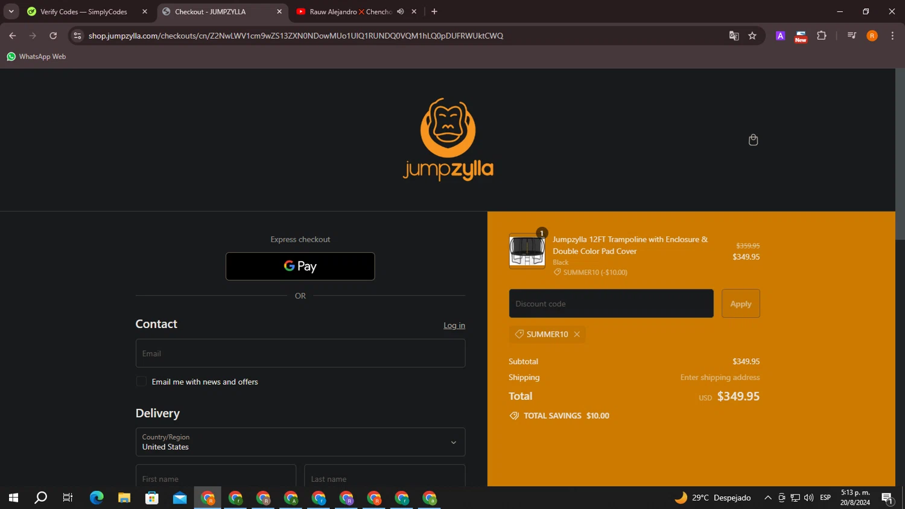Click the Apply discount button
Screen dimensions: 905x509
pos(740,303)
